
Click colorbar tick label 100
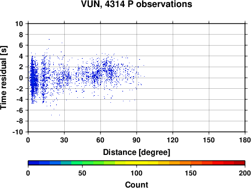137,173
